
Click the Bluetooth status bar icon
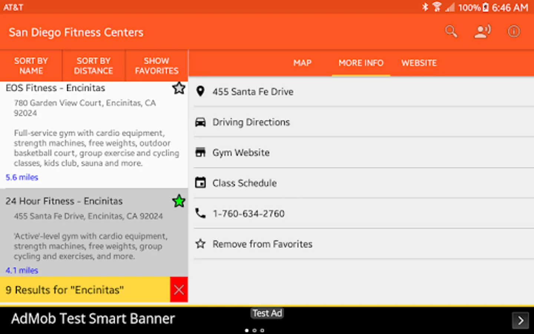tap(425, 7)
